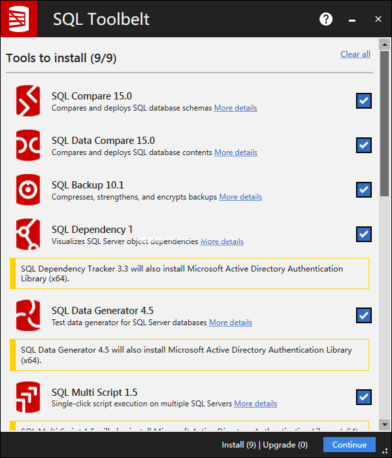Click the vertical scrollbar thumb
392x458 pixels.
(x=384, y=124)
